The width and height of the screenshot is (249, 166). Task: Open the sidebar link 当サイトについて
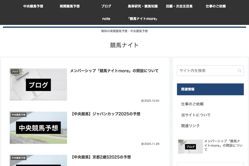196,115
